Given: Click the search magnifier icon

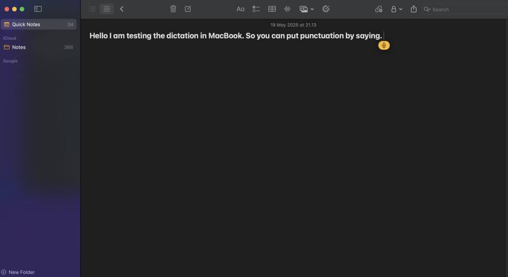Looking at the screenshot, I should tap(427, 9).
